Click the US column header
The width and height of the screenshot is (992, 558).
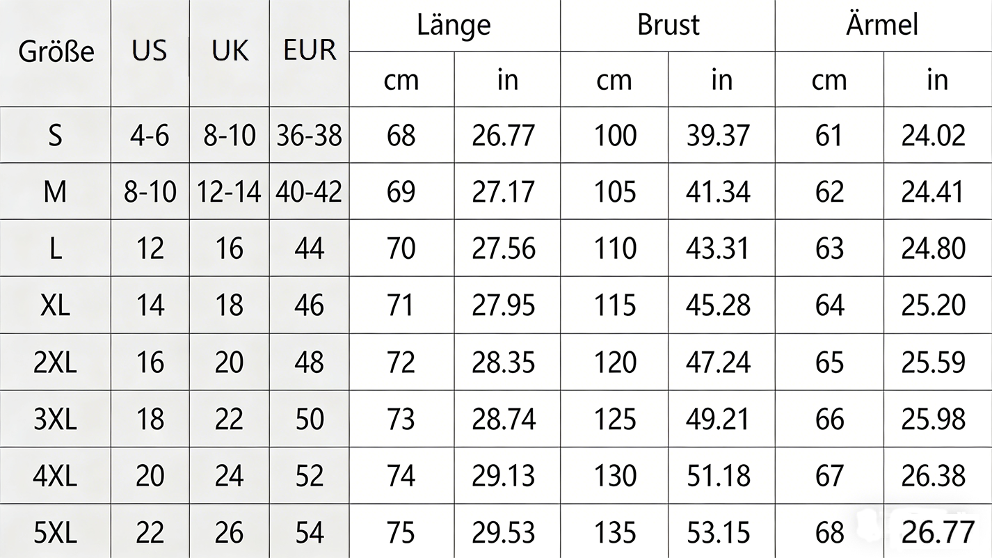(150, 51)
